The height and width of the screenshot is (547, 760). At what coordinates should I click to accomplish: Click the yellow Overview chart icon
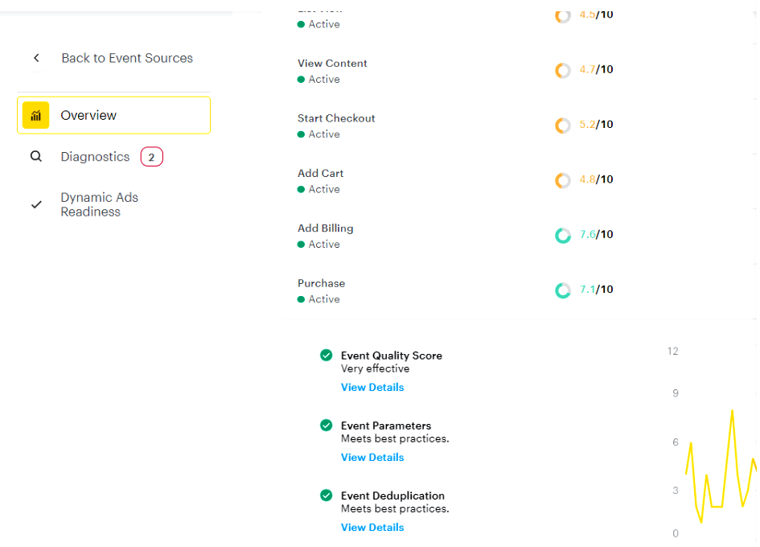click(36, 115)
